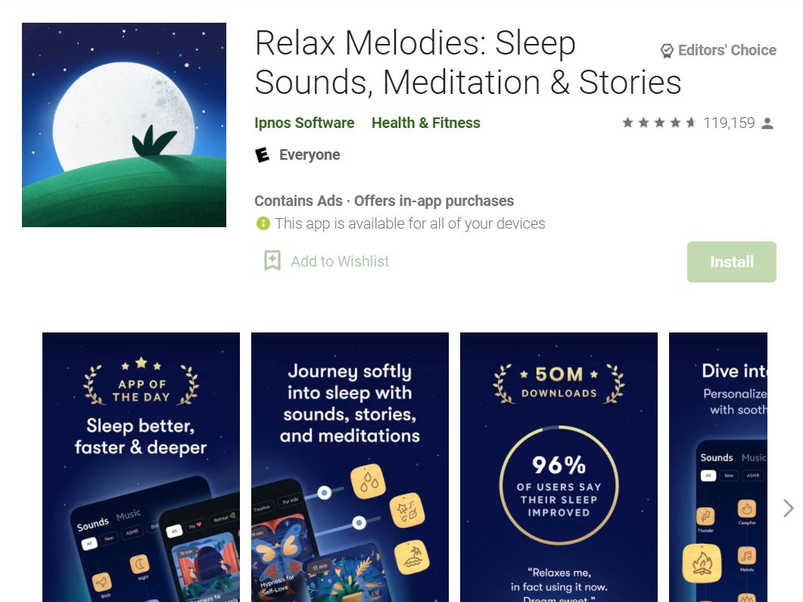Click the five-star rating display

[x=659, y=123]
